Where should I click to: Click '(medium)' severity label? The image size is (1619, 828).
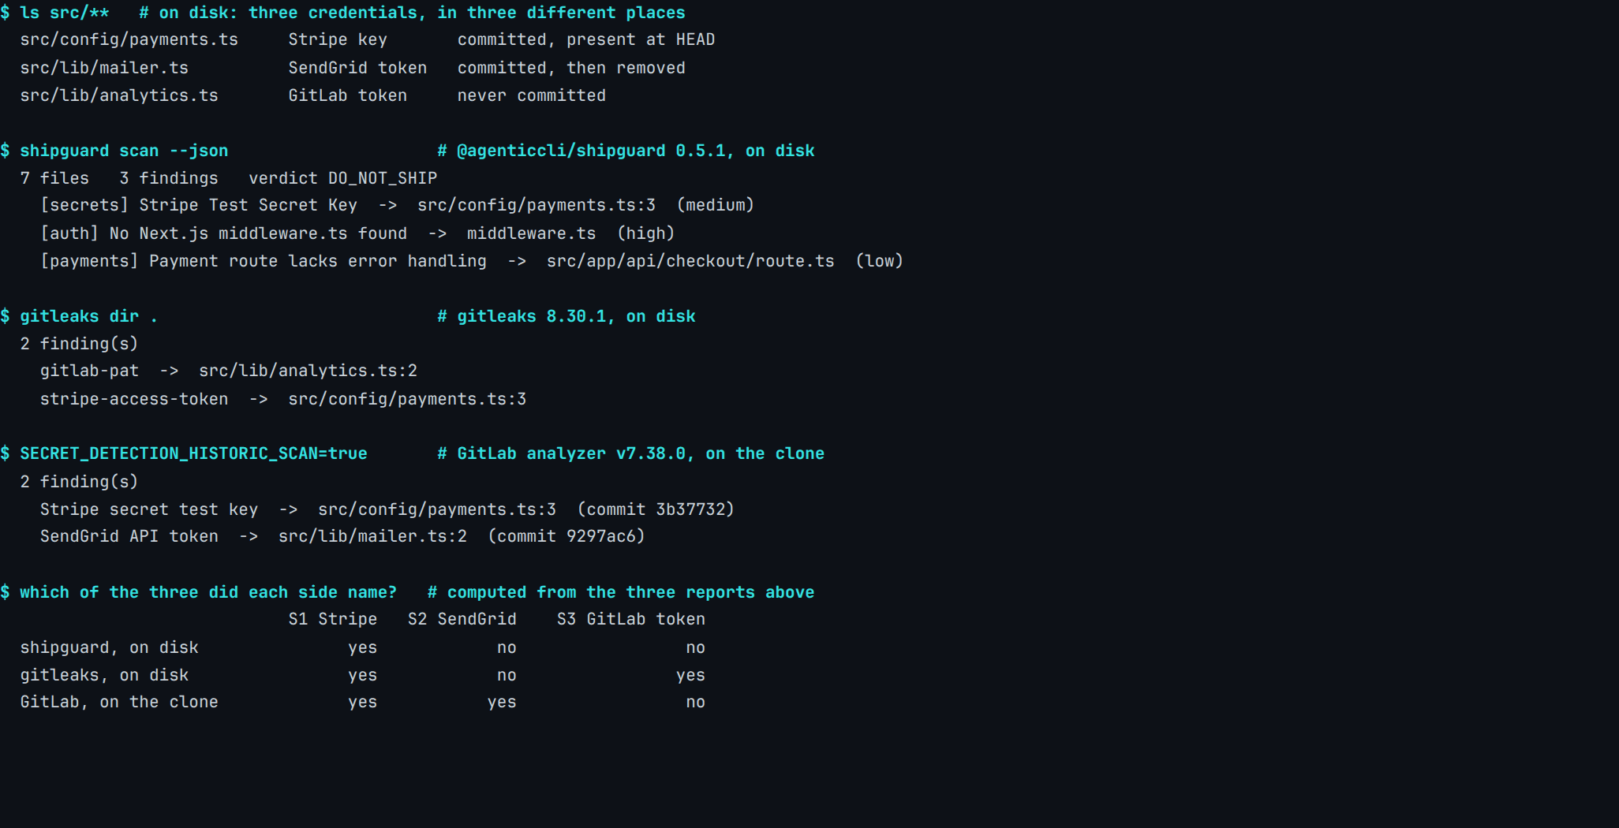point(716,205)
